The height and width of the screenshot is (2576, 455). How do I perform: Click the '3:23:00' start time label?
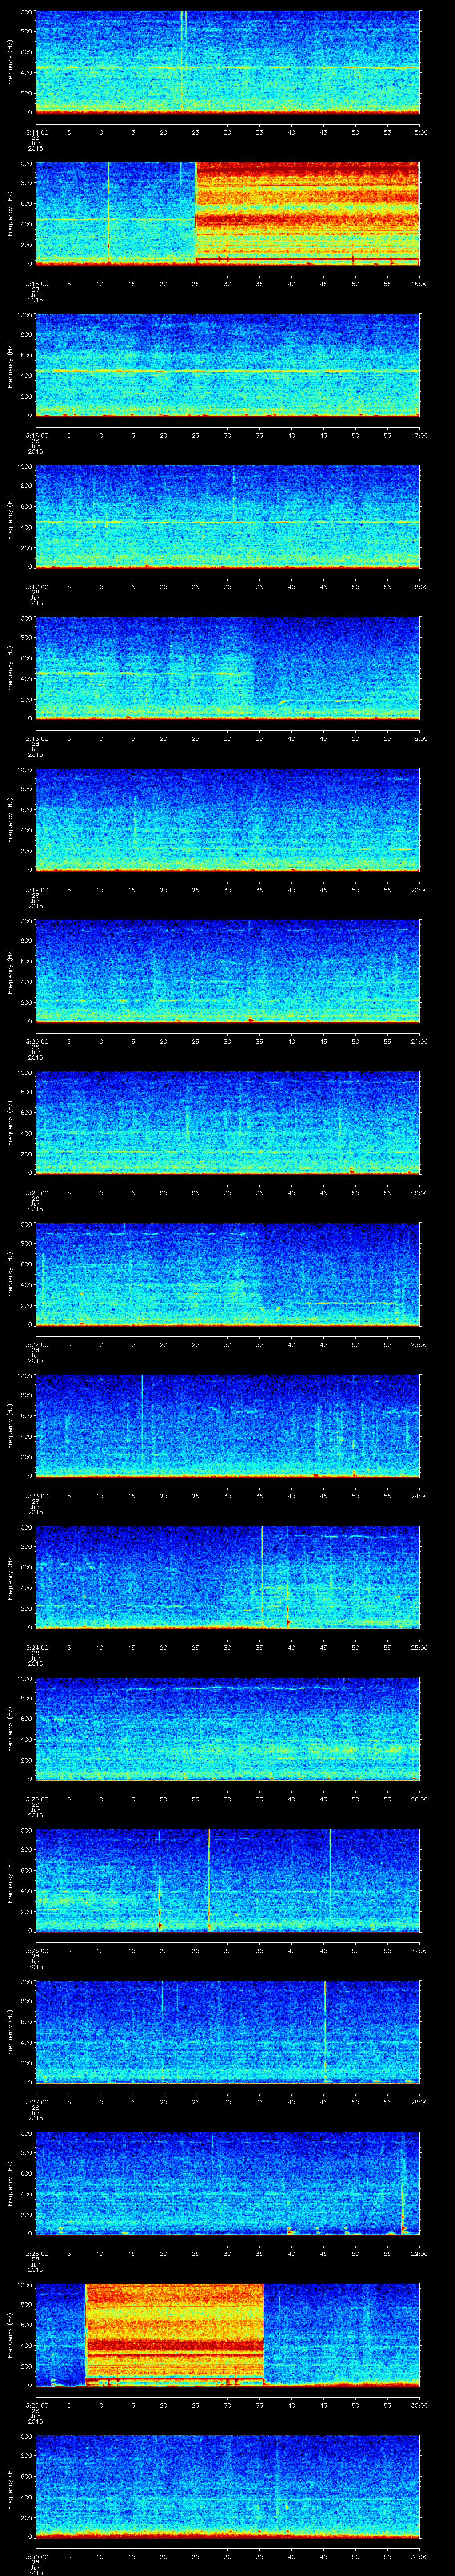coord(36,1495)
